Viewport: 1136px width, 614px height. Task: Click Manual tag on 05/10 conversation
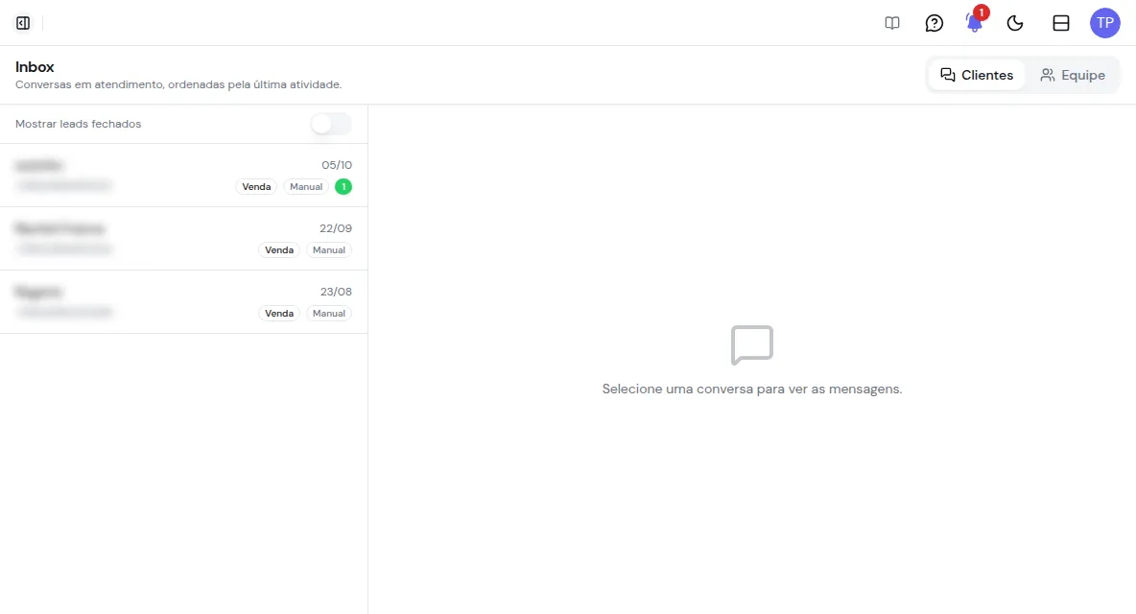pos(306,187)
